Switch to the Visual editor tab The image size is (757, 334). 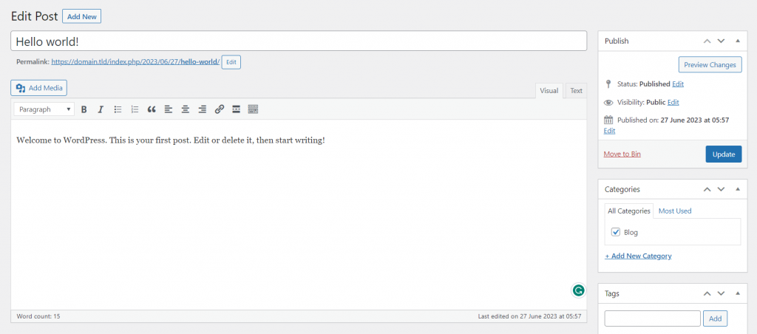(549, 91)
